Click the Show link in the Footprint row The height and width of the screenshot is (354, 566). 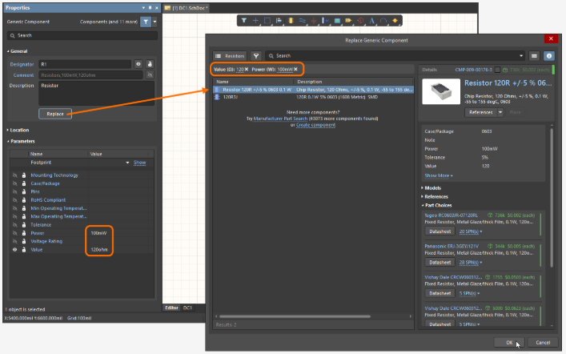point(139,163)
